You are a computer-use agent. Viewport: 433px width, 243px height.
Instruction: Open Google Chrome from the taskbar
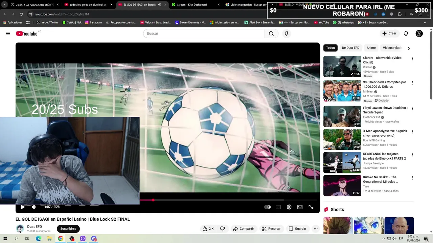point(61,239)
